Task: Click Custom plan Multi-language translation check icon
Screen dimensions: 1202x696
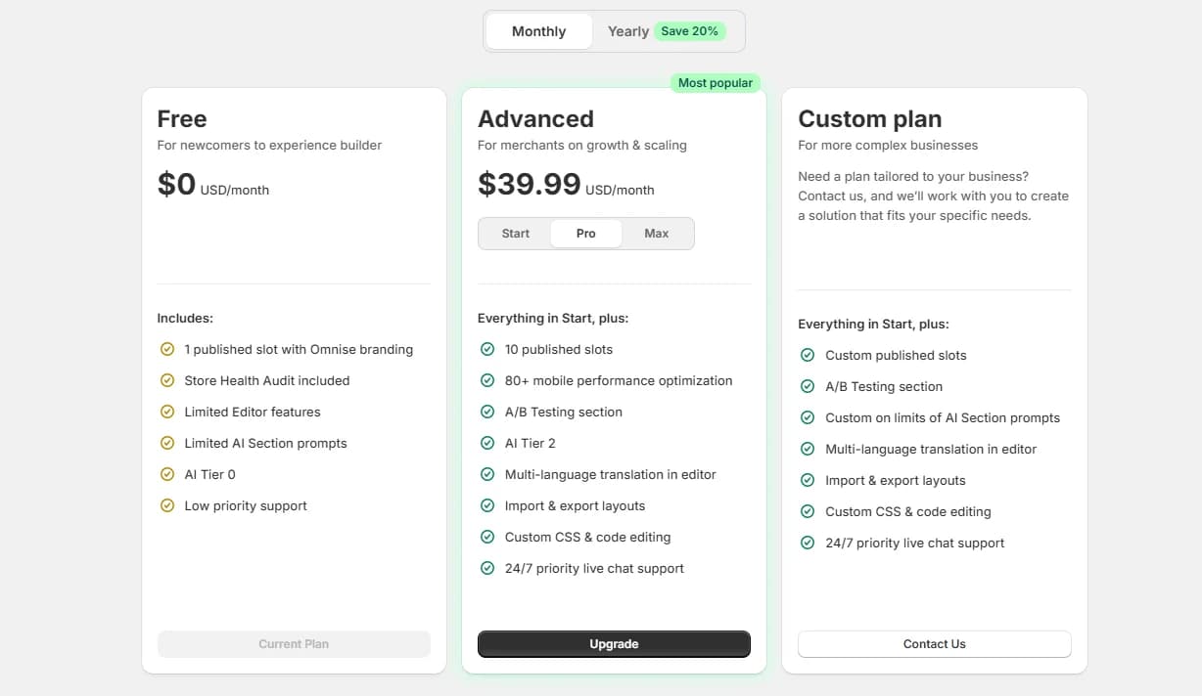Action: (x=808, y=449)
